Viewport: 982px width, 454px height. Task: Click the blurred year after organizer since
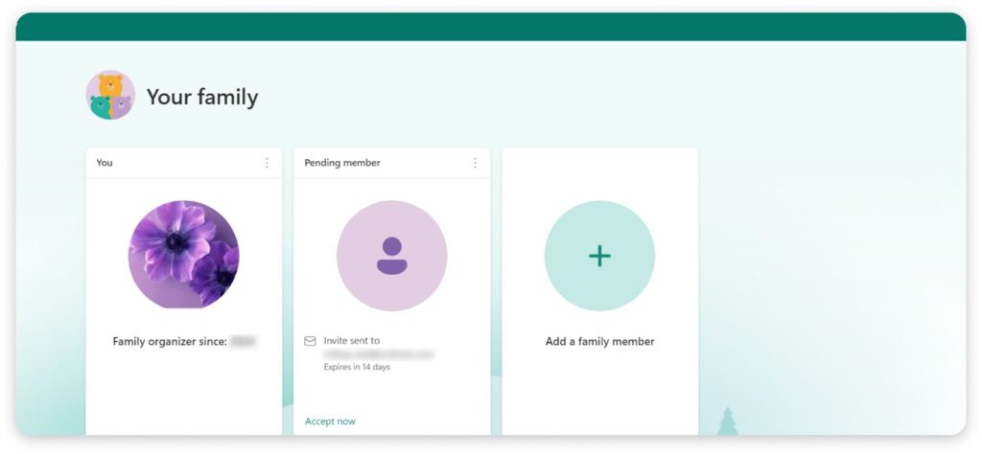tap(244, 341)
